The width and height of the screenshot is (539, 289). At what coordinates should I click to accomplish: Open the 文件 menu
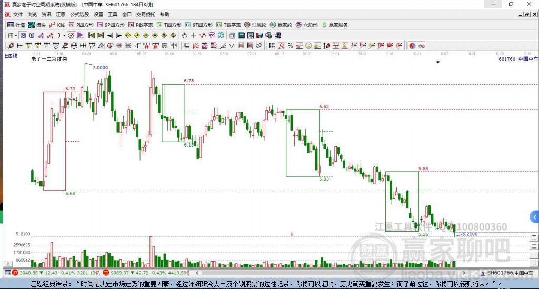18,14
